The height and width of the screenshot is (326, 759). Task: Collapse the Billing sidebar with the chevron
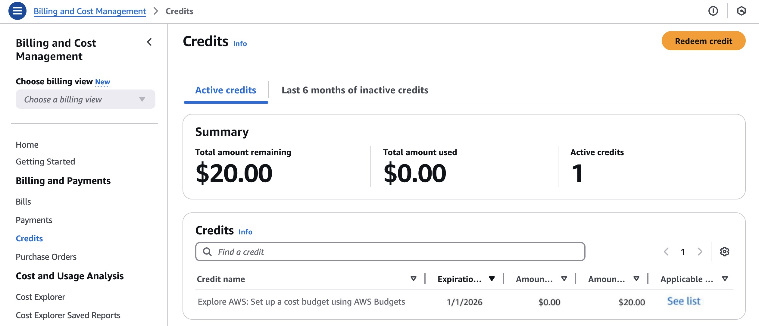[149, 42]
